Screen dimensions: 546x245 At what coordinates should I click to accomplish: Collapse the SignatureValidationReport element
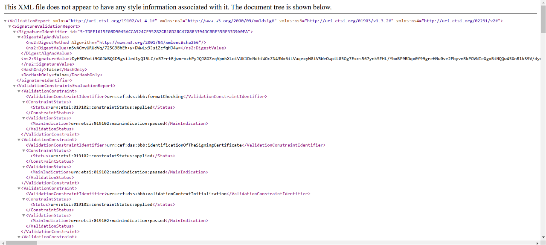click(x=10, y=26)
